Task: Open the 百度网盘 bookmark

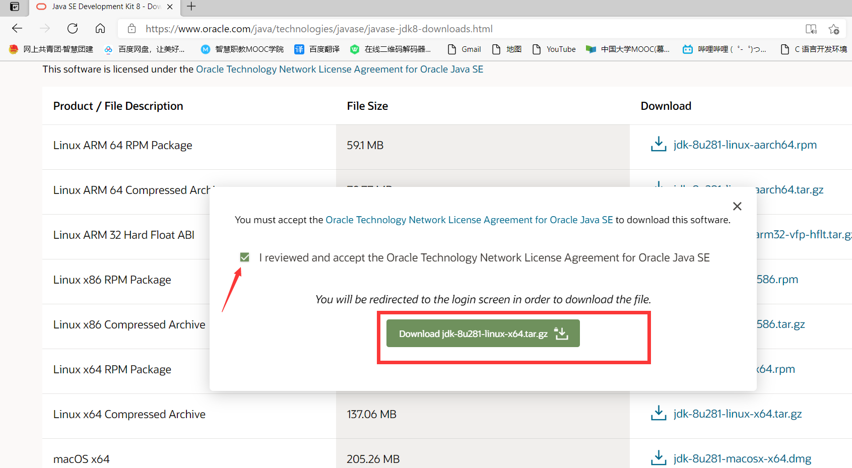Action: 144,49
